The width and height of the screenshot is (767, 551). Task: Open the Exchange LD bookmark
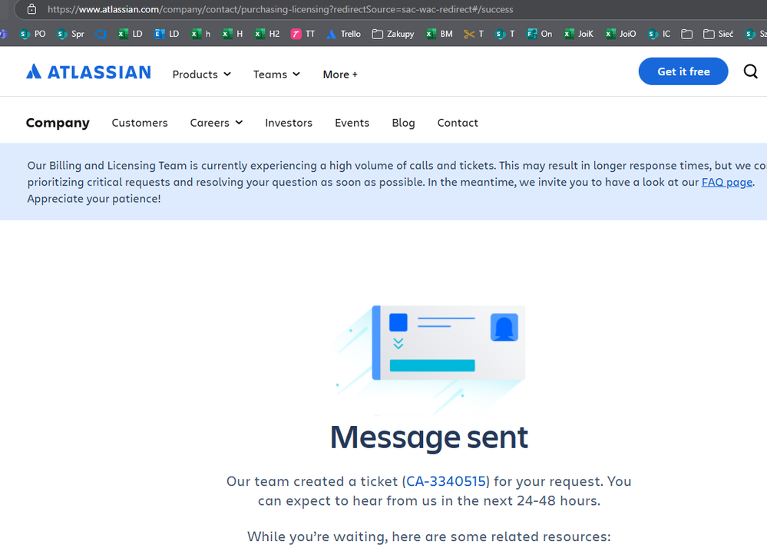(x=167, y=34)
